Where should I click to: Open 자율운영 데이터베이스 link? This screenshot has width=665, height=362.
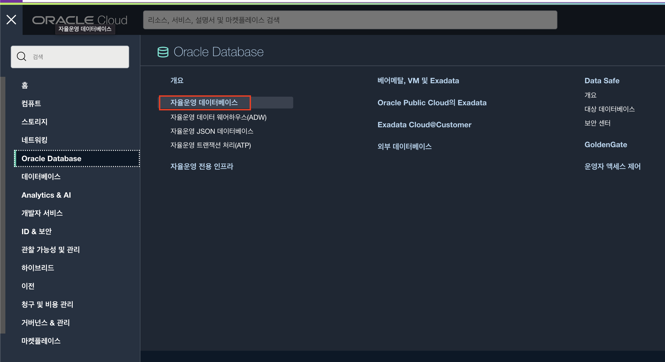point(204,102)
